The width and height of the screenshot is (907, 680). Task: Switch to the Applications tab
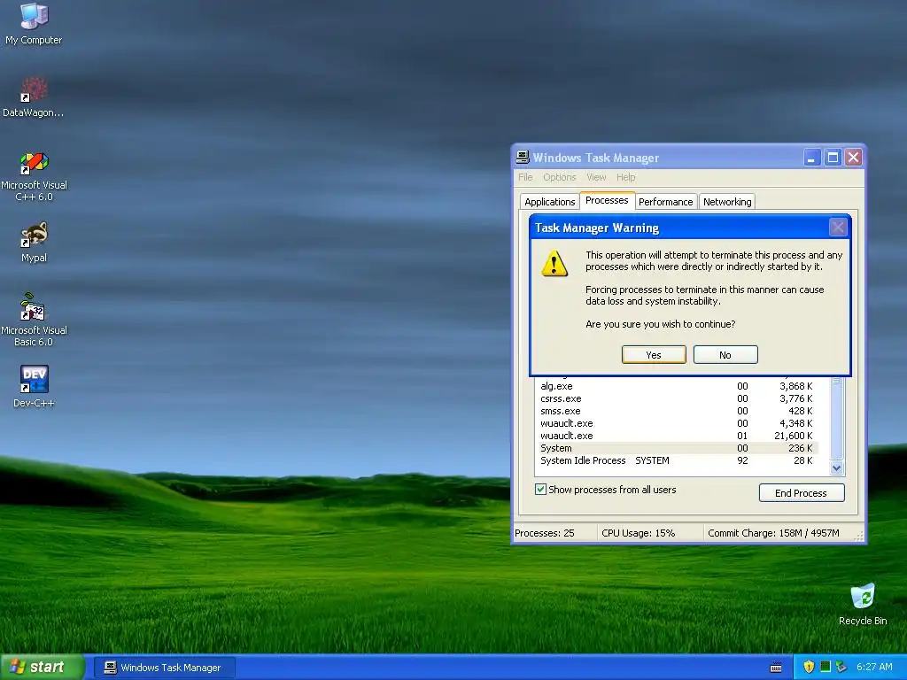[x=549, y=201]
